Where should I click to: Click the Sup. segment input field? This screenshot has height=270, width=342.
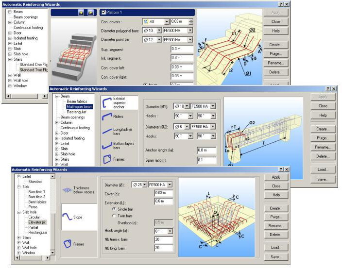[x=182, y=49]
